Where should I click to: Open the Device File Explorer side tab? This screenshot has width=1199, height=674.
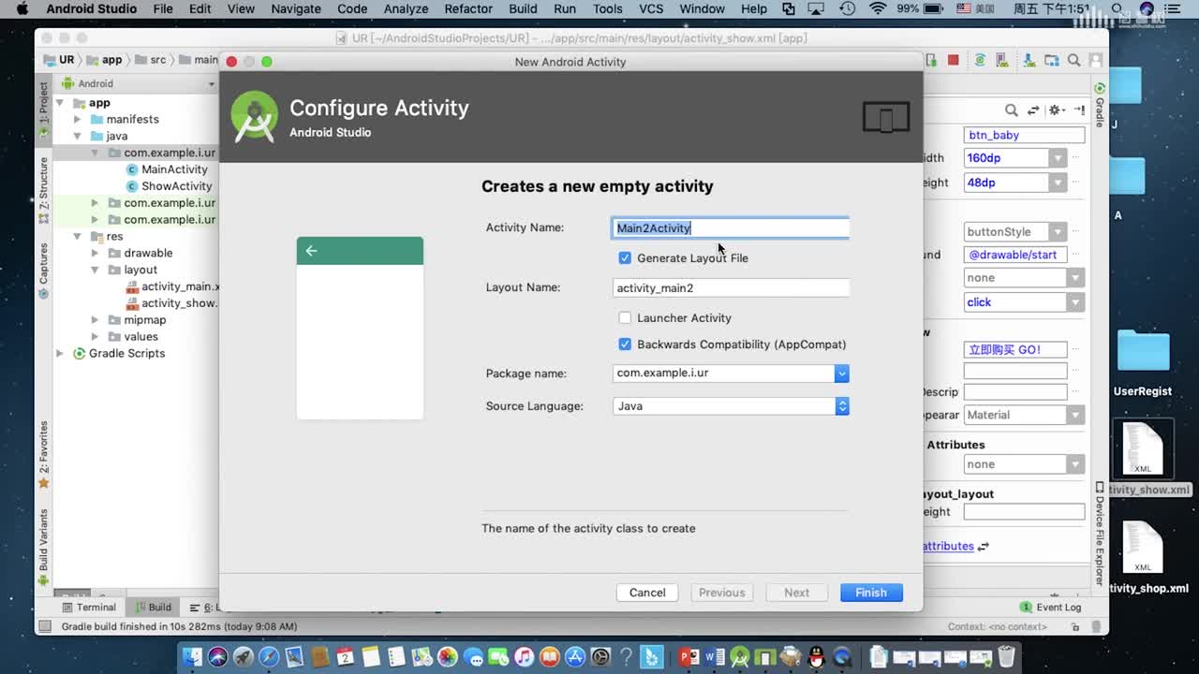click(1100, 534)
